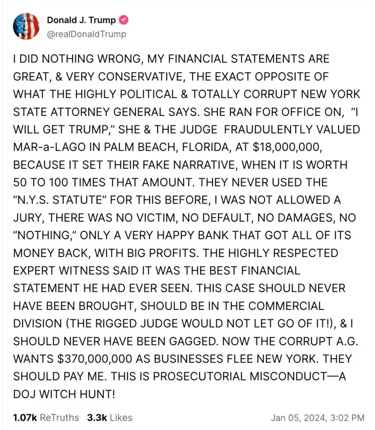Click the Donald J. Trump profile avatar

tap(27, 26)
